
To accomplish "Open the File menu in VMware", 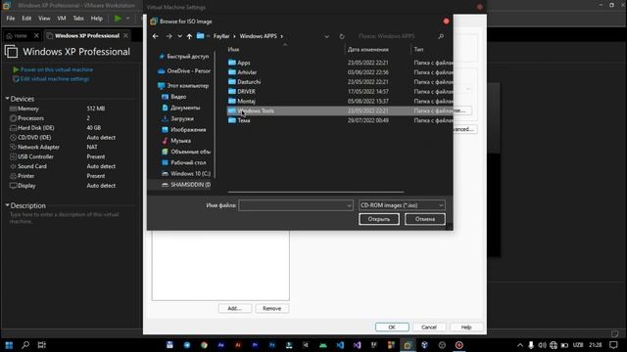I will pyautogui.click(x=11, y=19).
